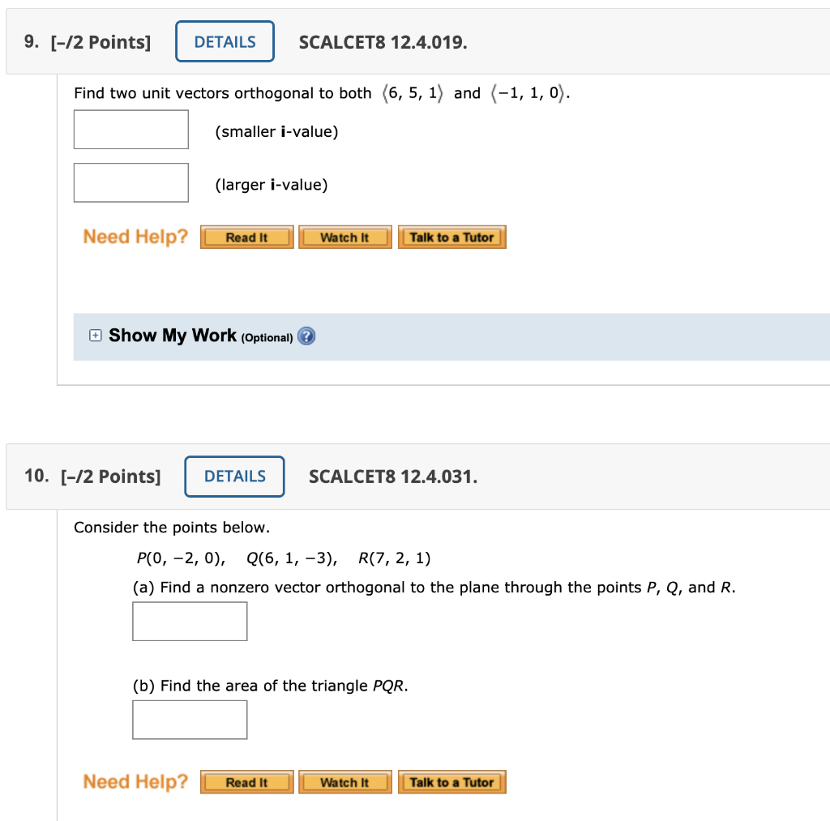Click the Read It button for question 9

click(246, 237)
